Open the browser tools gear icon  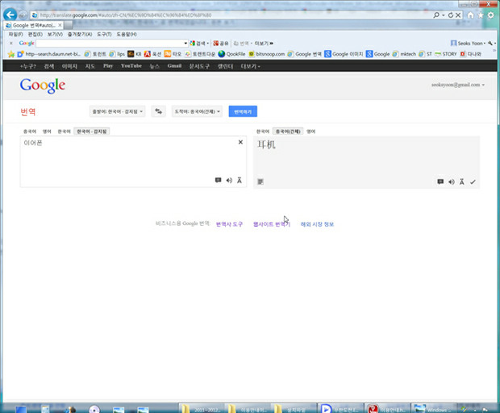(491, 15)
